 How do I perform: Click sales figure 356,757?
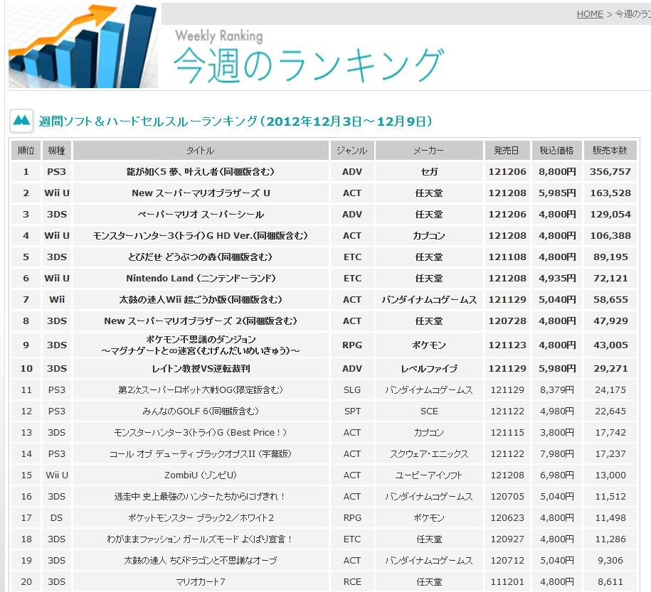(x=610, y=172)
